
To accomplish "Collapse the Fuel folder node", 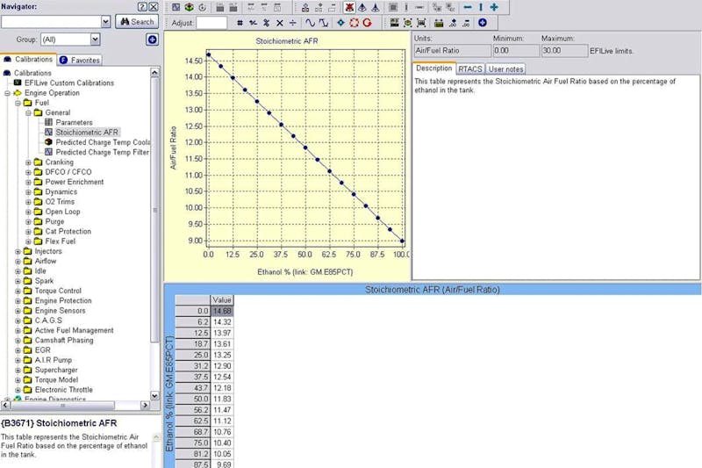I will point(18,103).
